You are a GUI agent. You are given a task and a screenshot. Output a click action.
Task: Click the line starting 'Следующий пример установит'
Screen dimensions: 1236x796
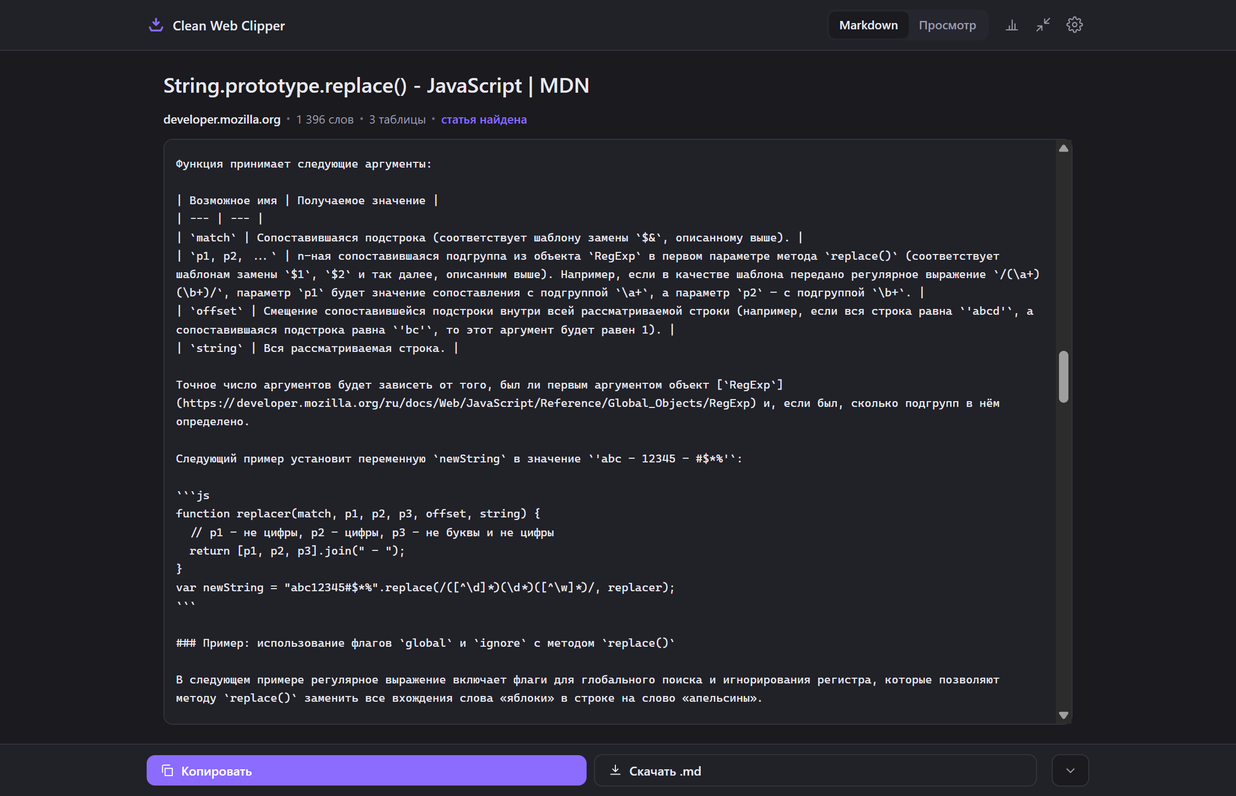459,459
